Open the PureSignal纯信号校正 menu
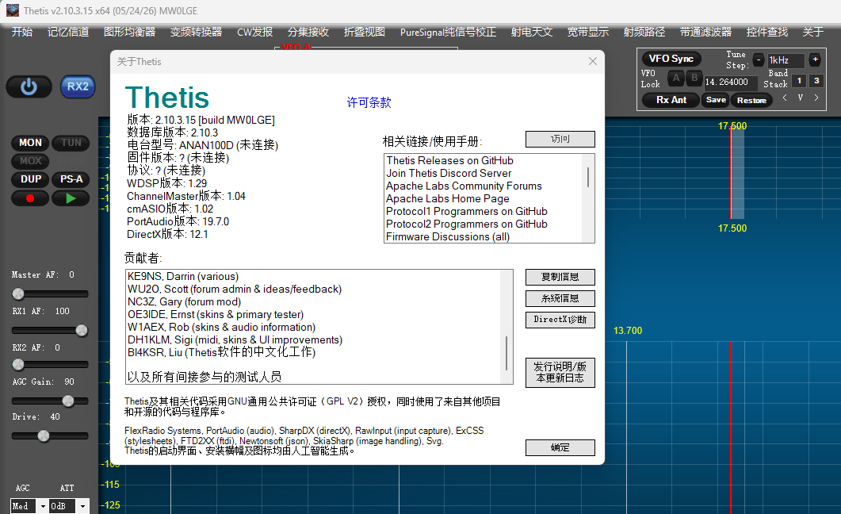 coord(448,33)
